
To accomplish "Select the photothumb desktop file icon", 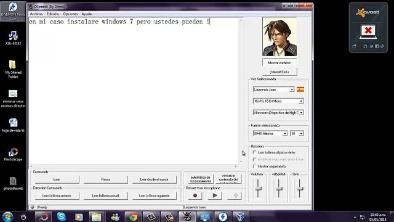I will pyautogui.click(x=13, y=184).
